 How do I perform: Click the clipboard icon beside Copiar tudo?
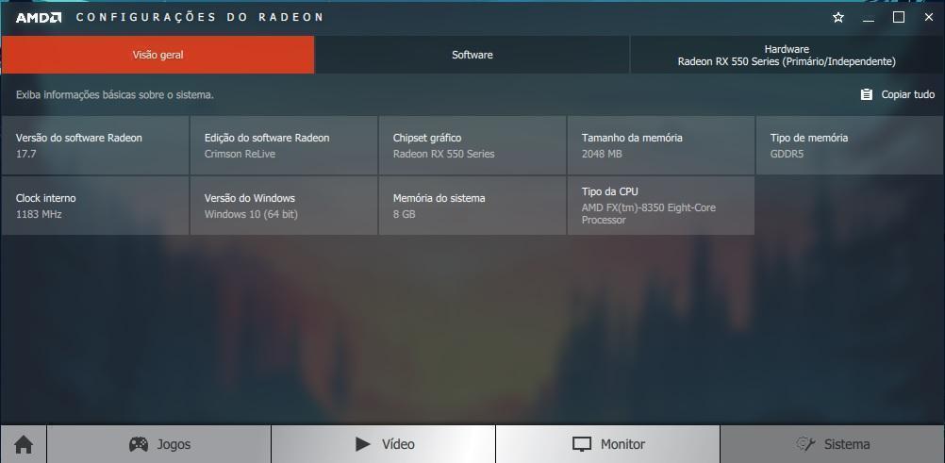coord(867,94)
